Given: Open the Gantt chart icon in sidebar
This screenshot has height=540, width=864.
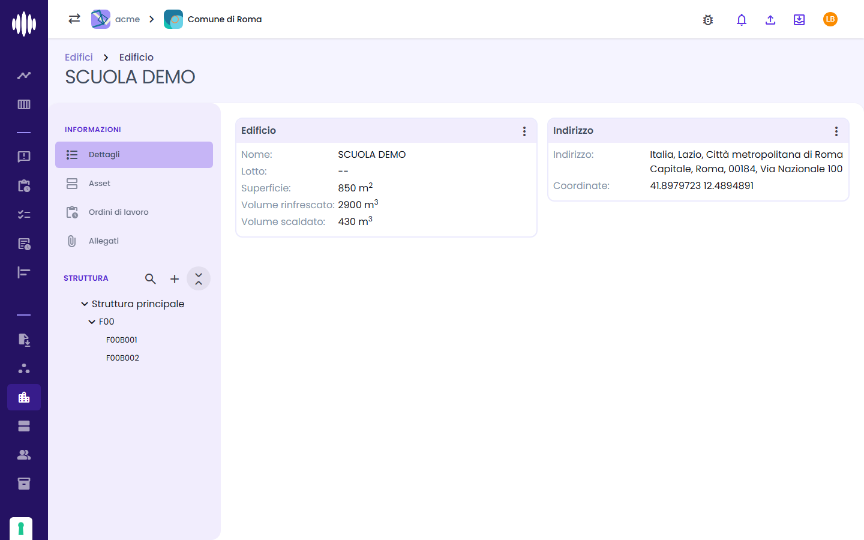Looking at the screenshot, I should 24,272.
